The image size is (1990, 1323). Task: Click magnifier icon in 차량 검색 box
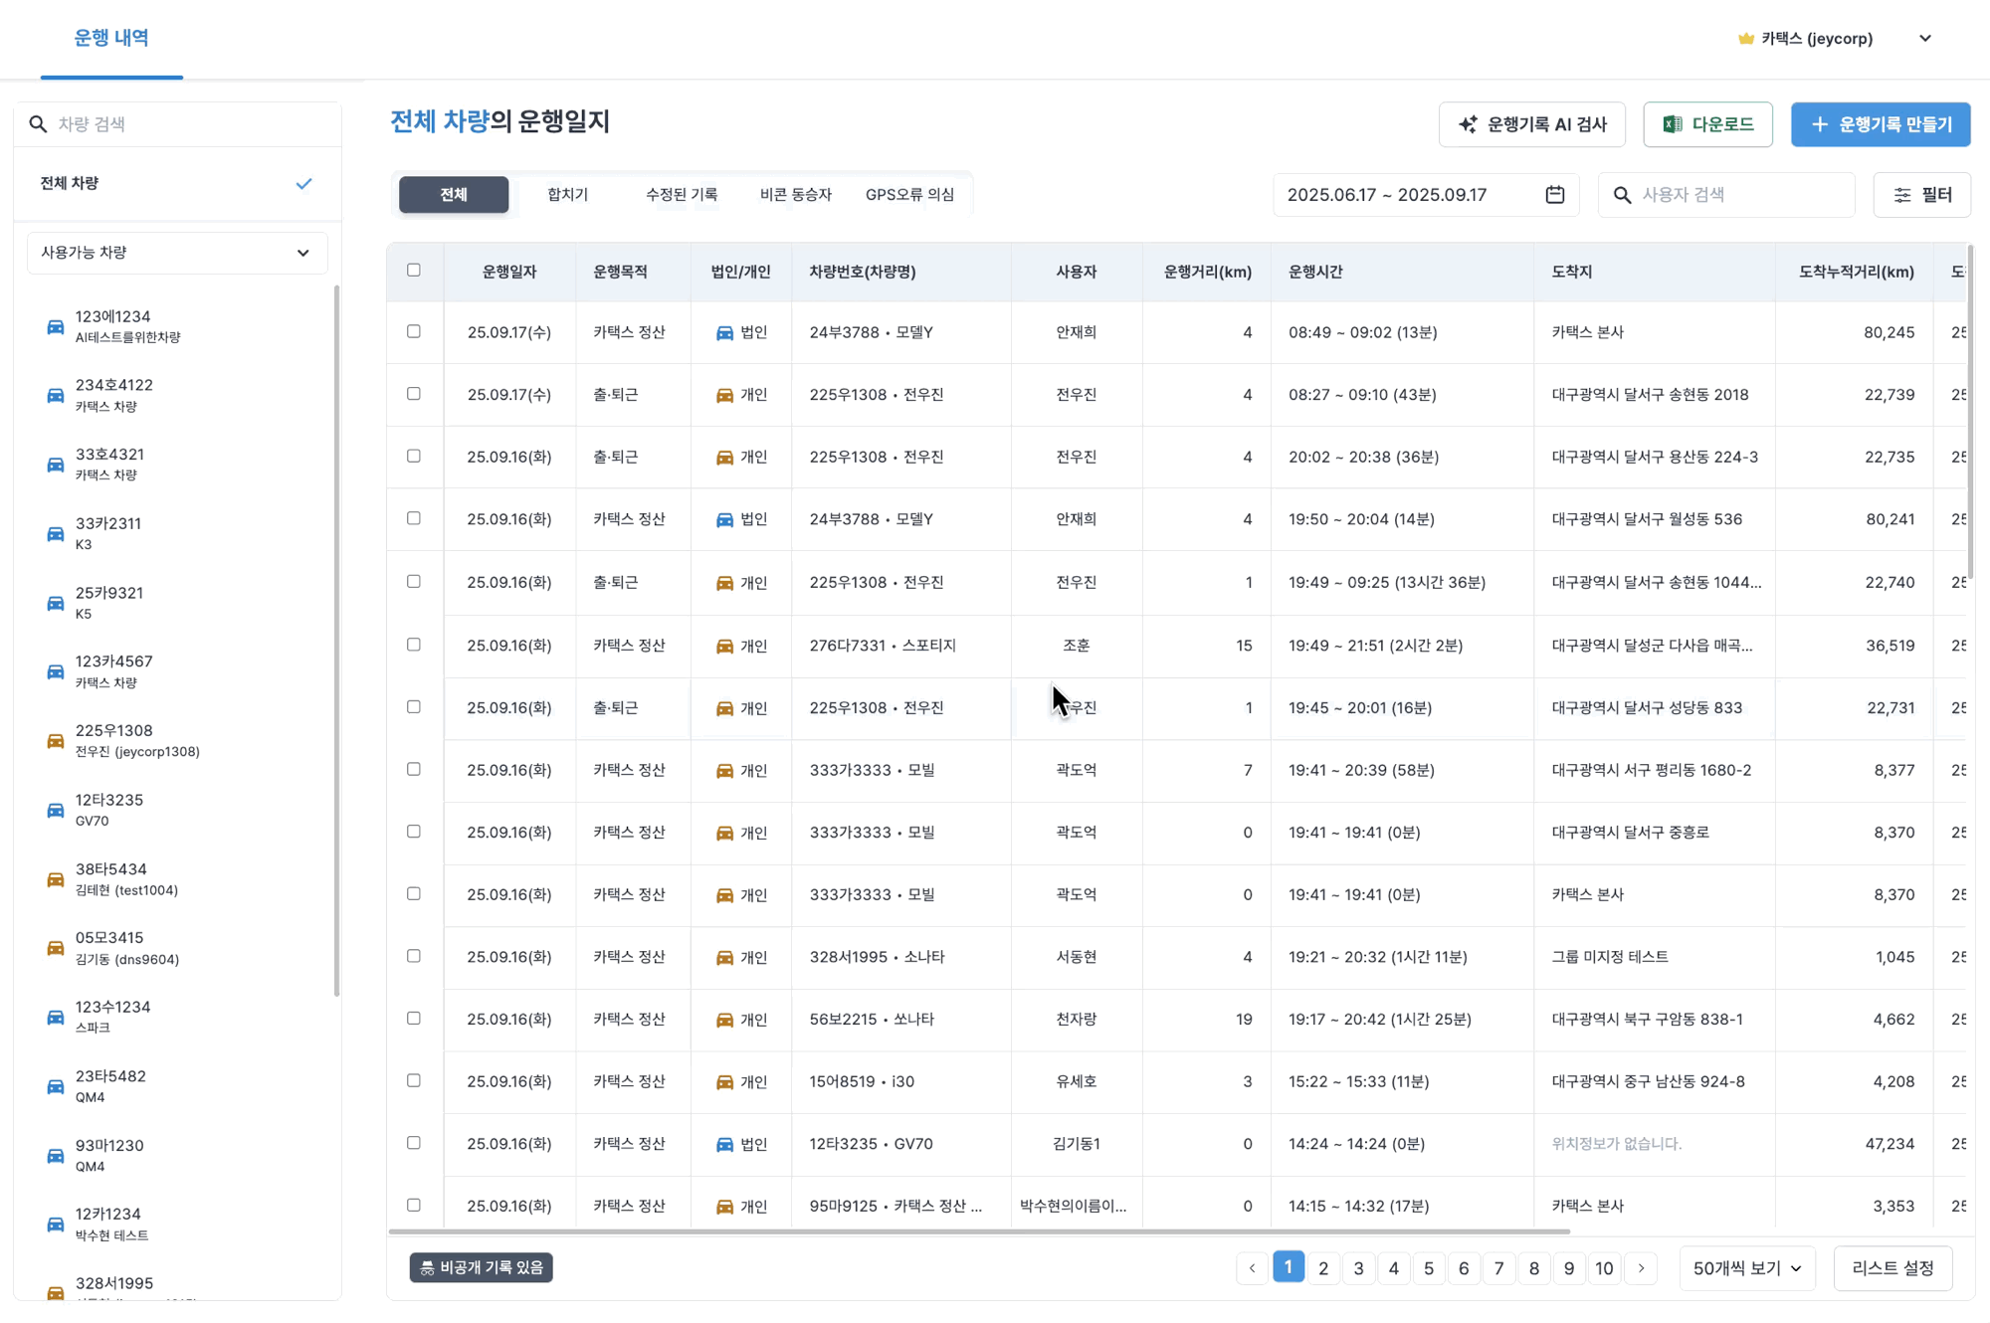click(38, 124)
